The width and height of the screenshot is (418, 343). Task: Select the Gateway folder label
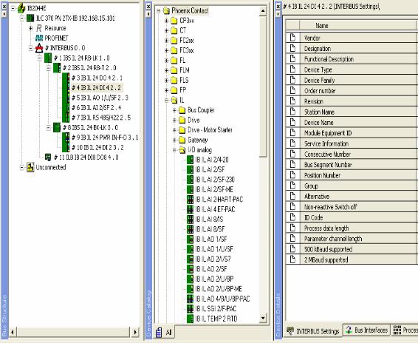coord(197,140)
